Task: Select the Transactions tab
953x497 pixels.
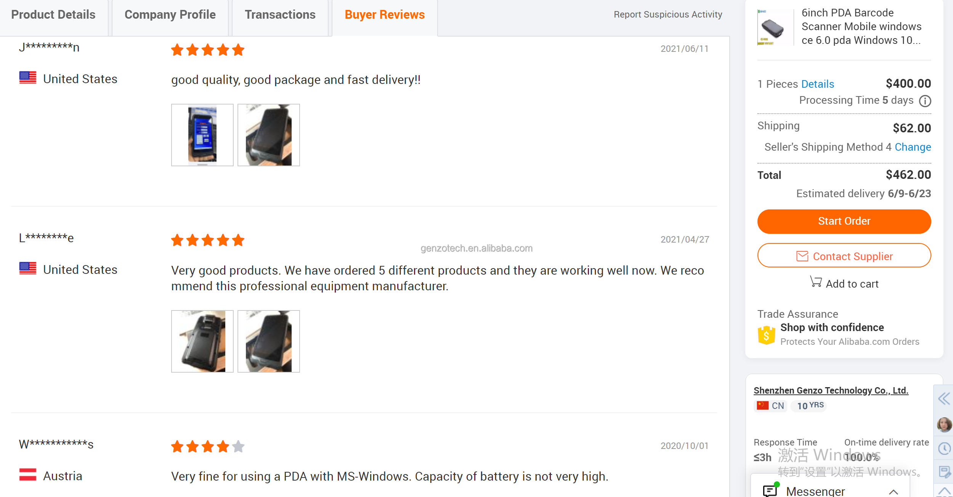Action: 280,15
